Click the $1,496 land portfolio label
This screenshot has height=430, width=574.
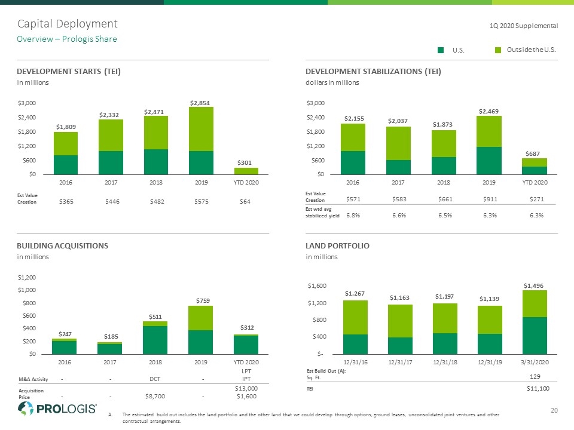click(x=534, y=286)
